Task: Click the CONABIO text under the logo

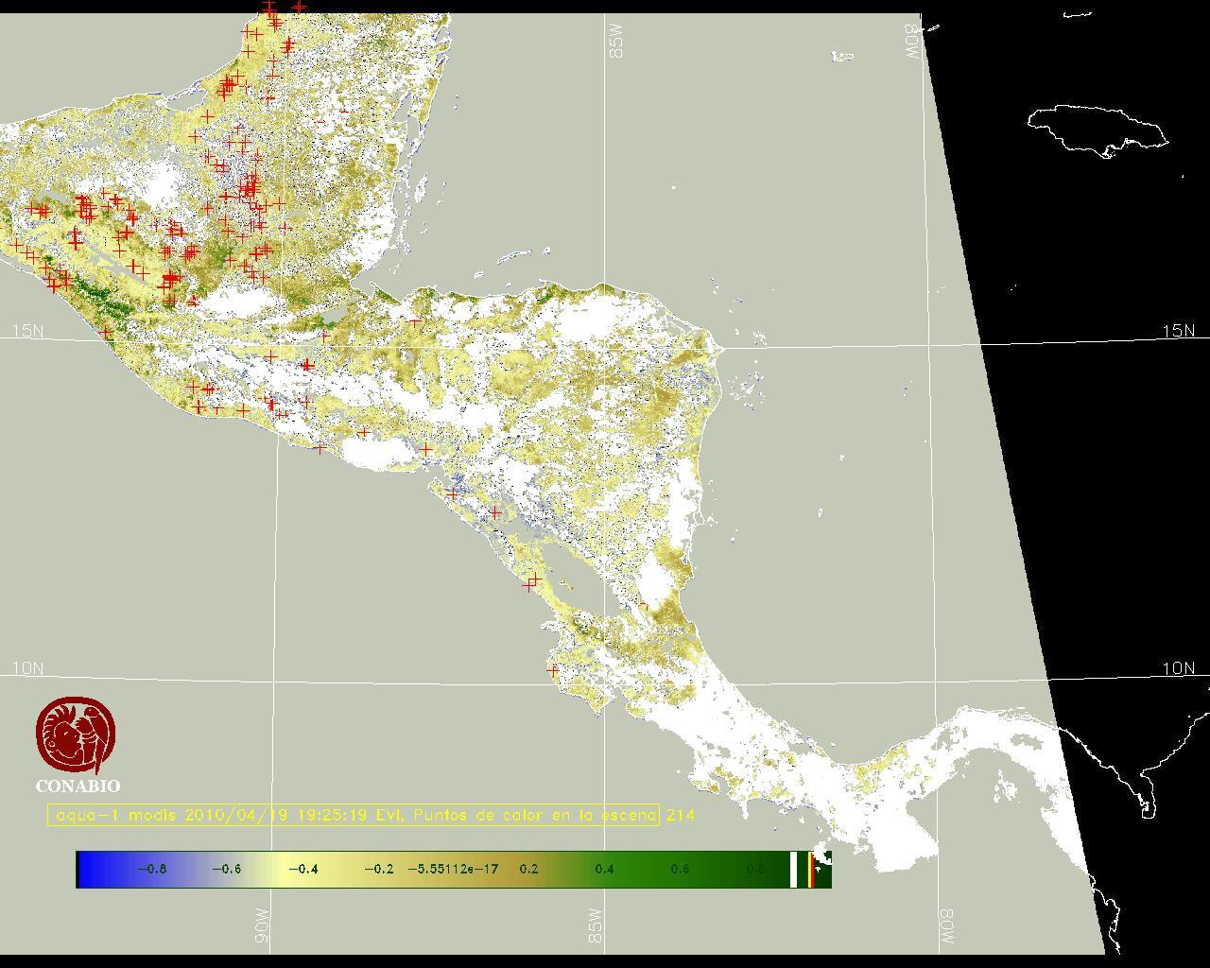Action: (78, 786)
